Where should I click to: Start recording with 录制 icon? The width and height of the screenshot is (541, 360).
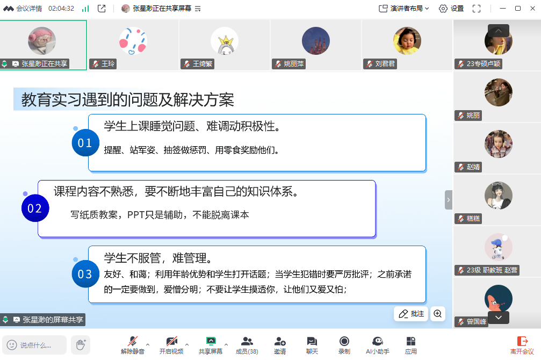344,342
